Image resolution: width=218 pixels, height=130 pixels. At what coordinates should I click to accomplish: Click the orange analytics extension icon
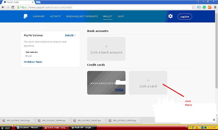[x=210, y=7]
